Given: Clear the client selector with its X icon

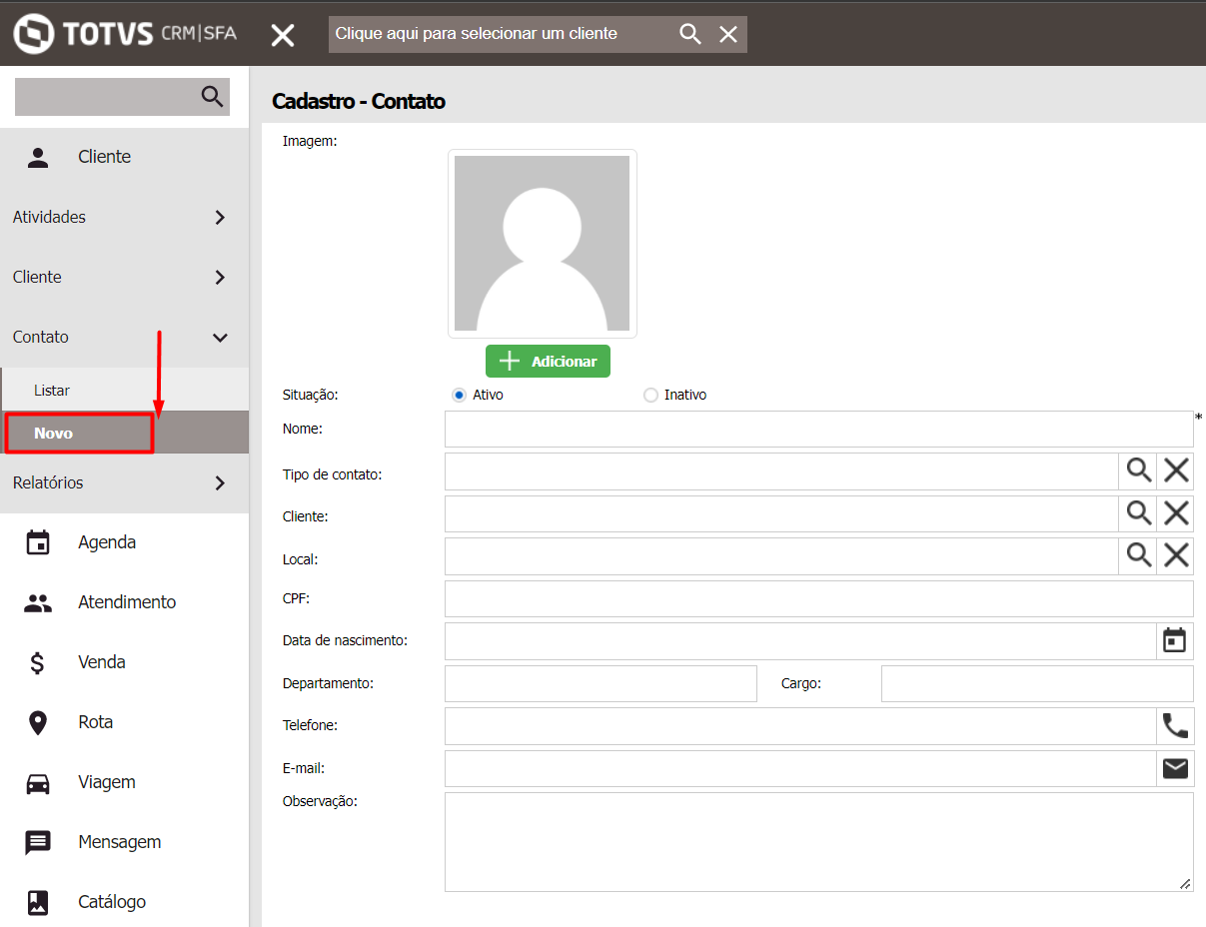Looking at the screenshot, I should point(728,34).
